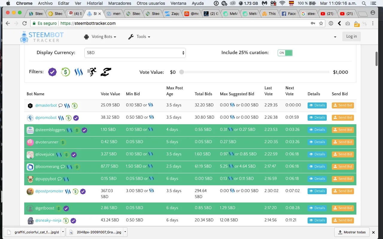The image size is (383, 239).
Task: Toggle the Steem currency filter icon
Action: 79,72
